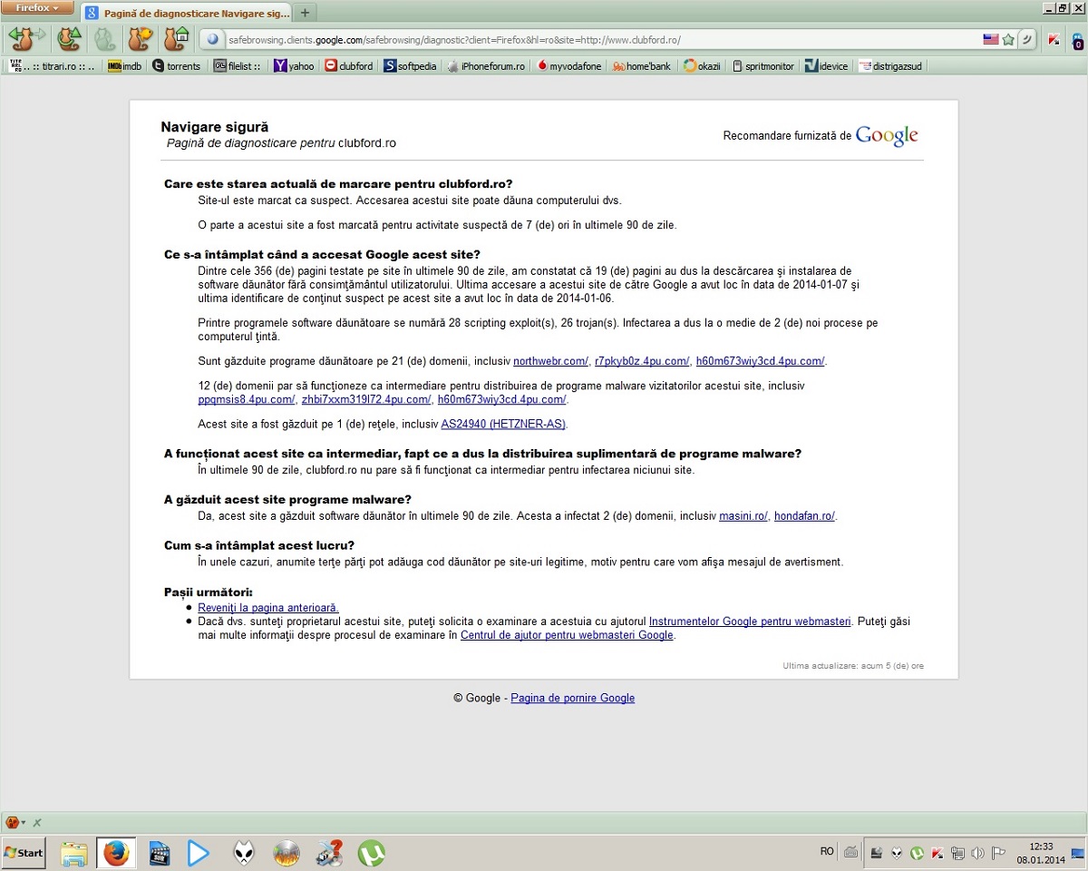Viewport: 1088px width, 871px height.
Task: Open uTorrent from the Windows taskbar
Action: (x=371, y=853)
